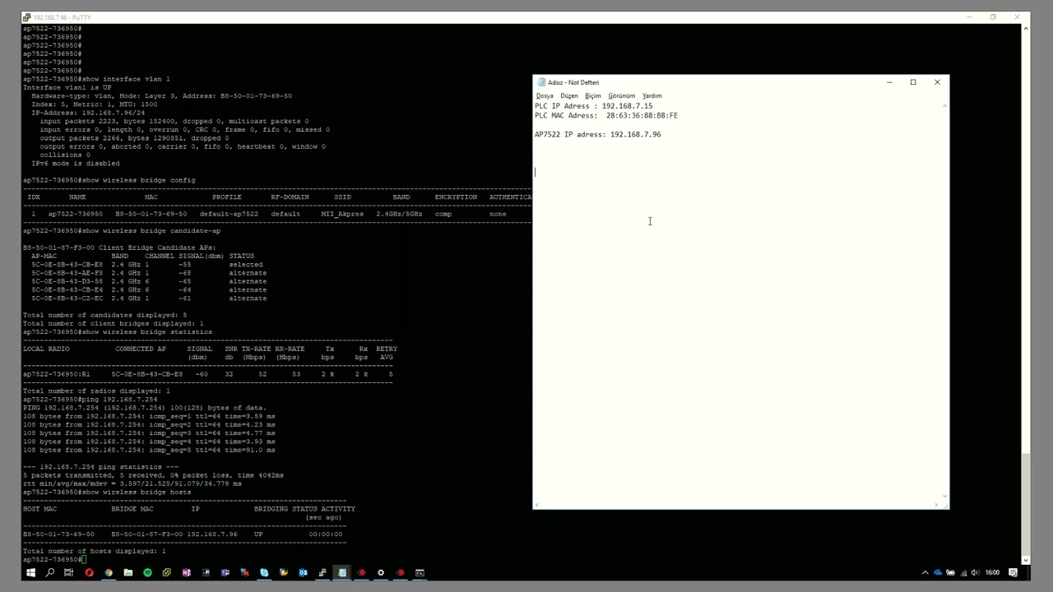Viewport: 1053px width, 592px height.
Task: Click the PLC MAC Adress line in Notepad
Action: [606, 116]
